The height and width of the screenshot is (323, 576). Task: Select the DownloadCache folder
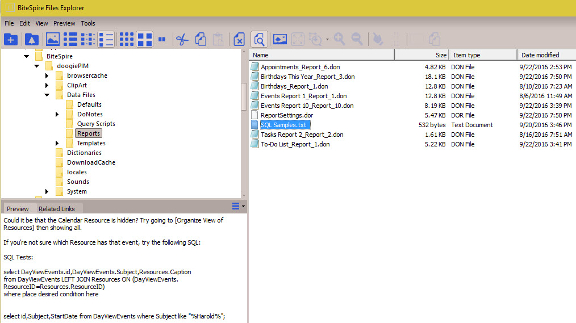tap(91, 162)
